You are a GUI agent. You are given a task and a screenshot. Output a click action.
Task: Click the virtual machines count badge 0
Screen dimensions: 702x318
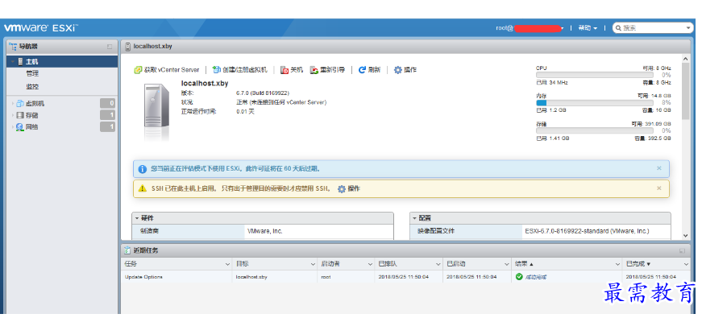107,103
